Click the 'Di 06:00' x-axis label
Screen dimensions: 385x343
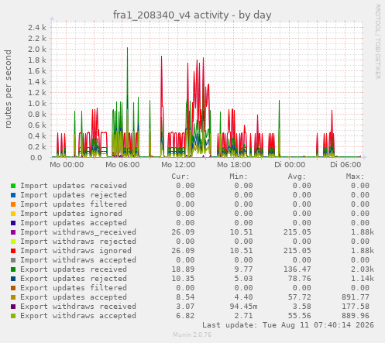[x=345, y=165]
